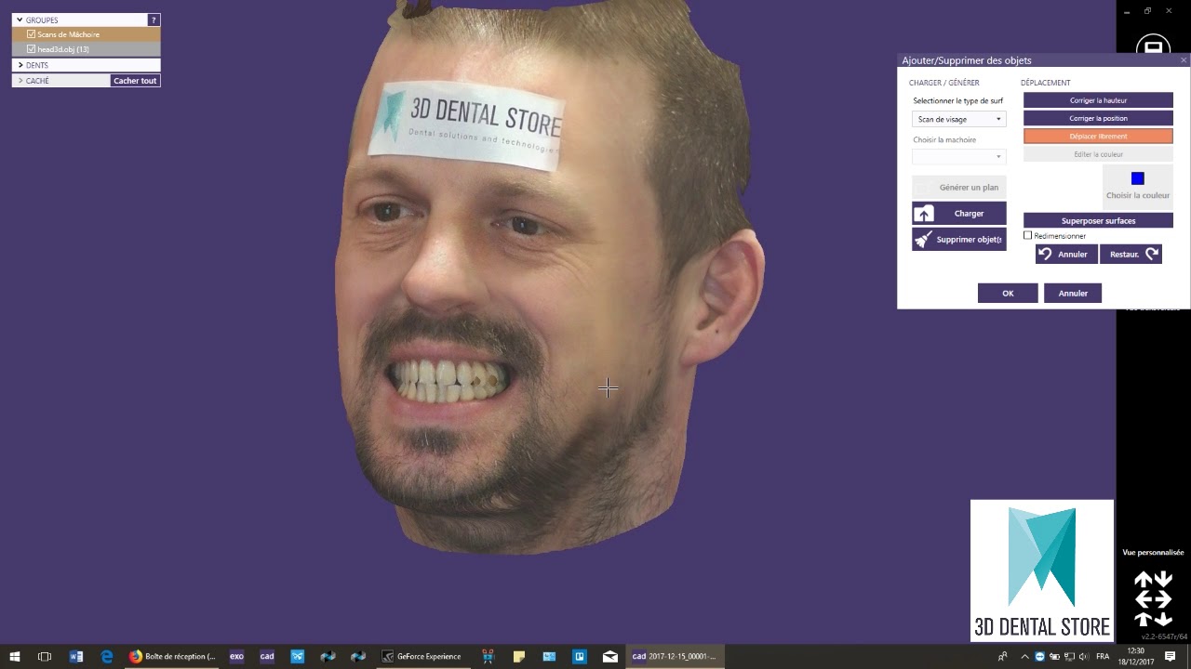The height and width of the screenshot is (669, 1191).
Task: Open Word from the taskbar
Action: (76, 656)
